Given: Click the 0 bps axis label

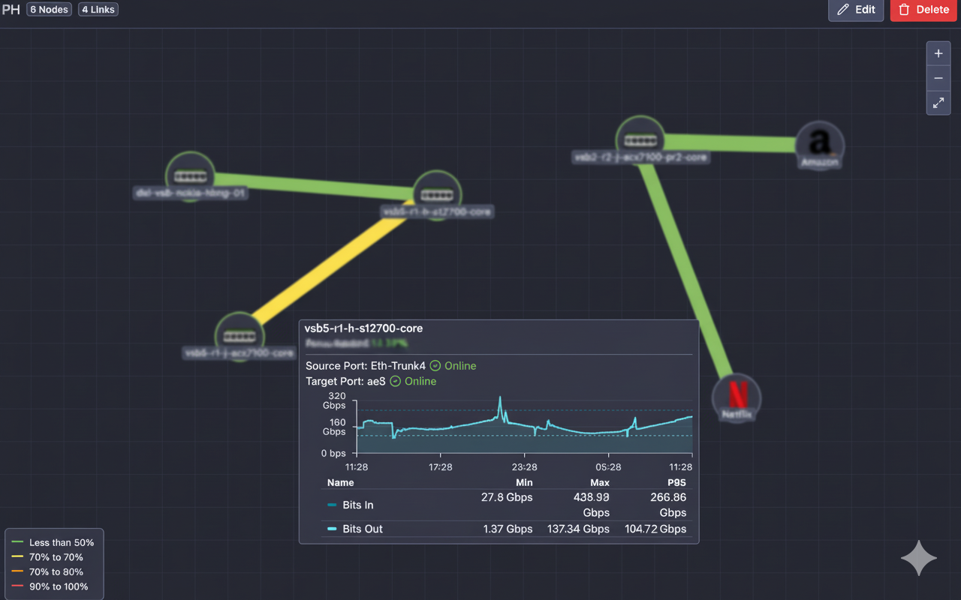Looking at the screenshot, I should coord(333,453).
